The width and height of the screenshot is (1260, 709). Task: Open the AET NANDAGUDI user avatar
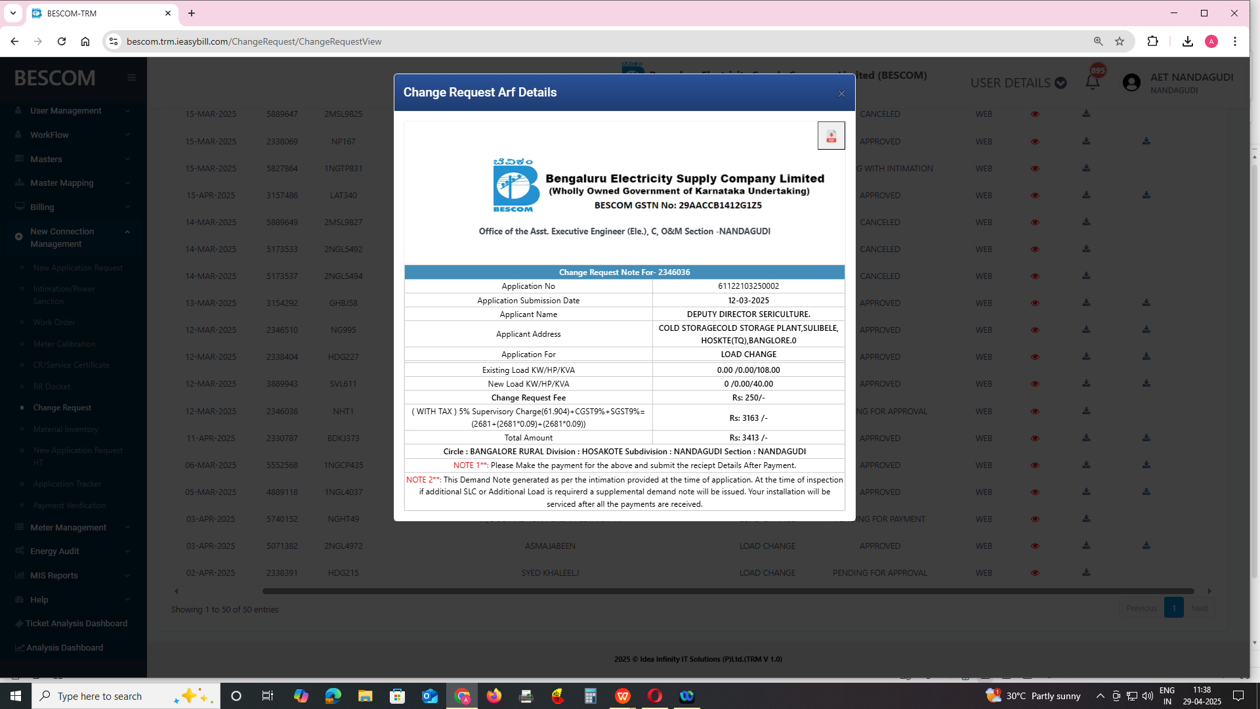point(1131,83)
